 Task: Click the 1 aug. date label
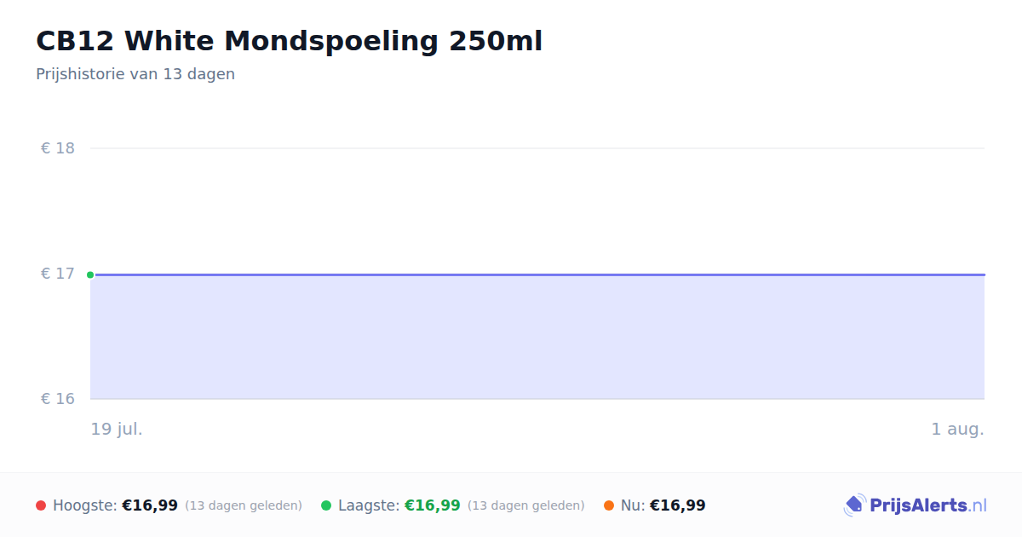point(957,429)
